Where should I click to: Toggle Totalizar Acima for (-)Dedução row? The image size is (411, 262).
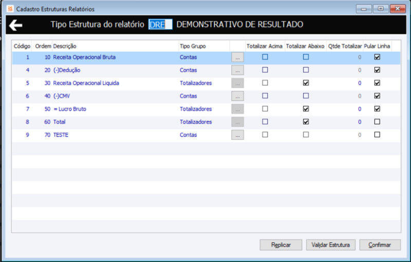[x=265, y=70]
